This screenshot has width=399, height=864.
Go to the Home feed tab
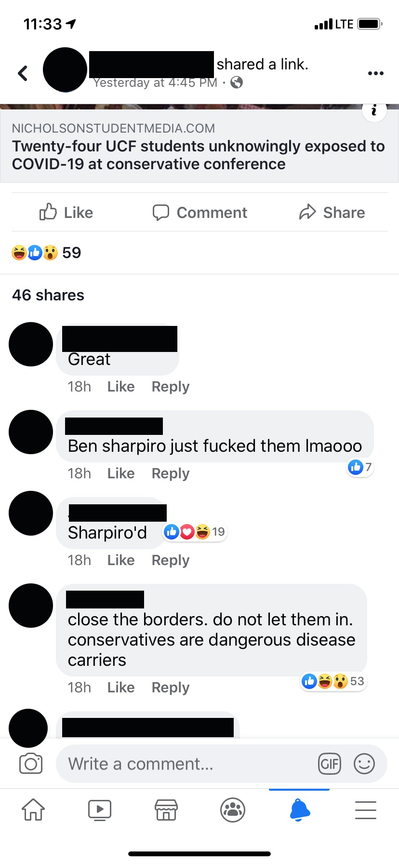click(33, 810)
